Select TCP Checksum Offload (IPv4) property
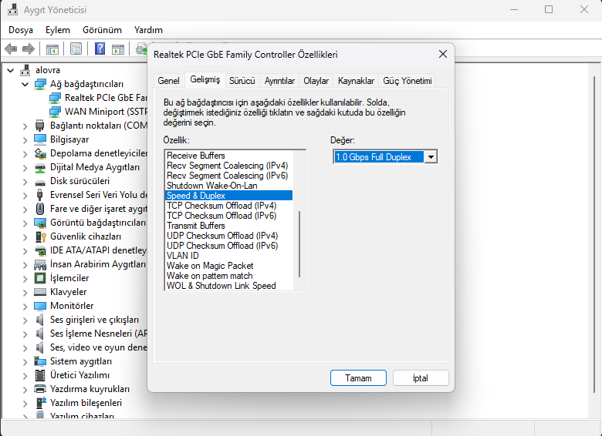This screenshot has width=602, height=436. 228,206
